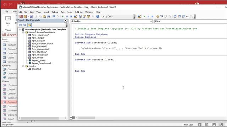This screenshot has width=227, height=127.
Task: Click the Undo arrow icon
Action: coord(54,17)
